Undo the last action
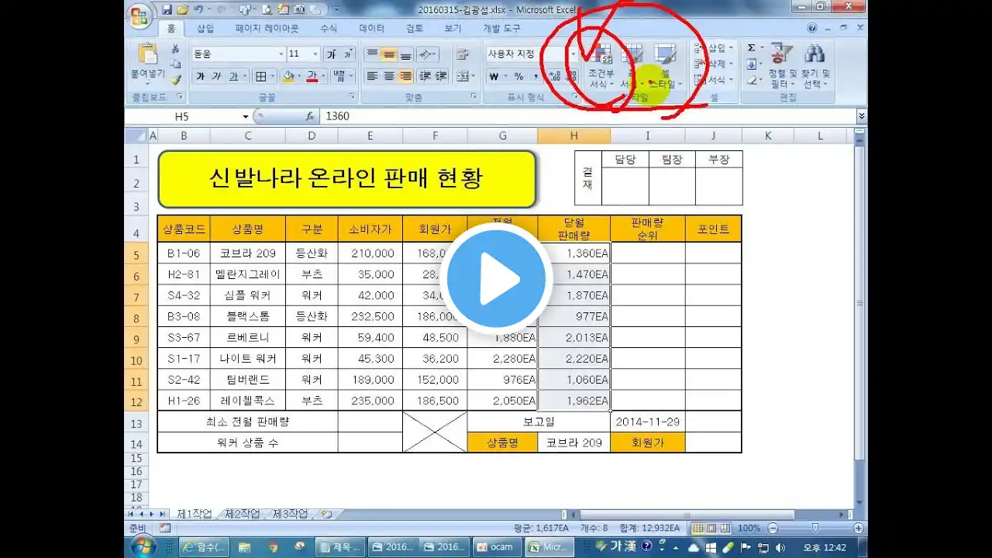This screenshot has width=992, height=558. point(200,10)
